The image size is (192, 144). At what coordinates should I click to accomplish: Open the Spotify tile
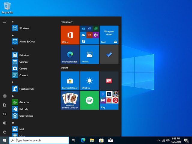(89, 100)
